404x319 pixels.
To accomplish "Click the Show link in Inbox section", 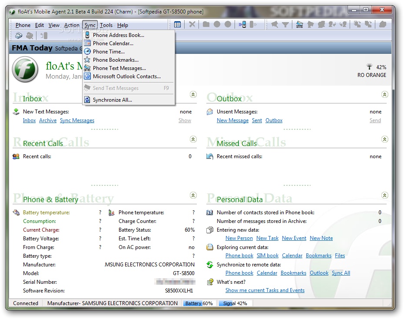I will click(x=185, y=120).
